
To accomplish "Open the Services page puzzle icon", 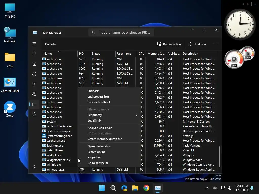I will (34, 114).
